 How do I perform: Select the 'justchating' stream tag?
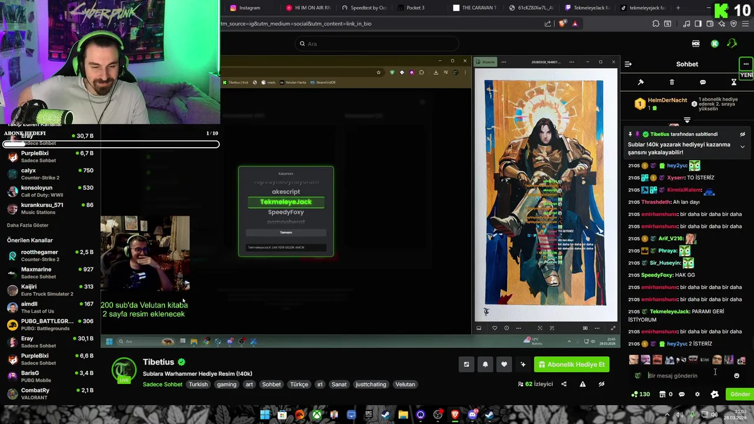(x=371, y=385)
